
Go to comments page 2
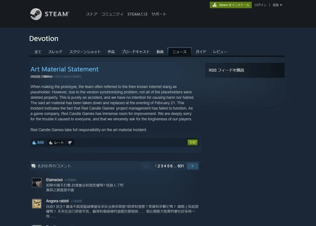[159, 166]
